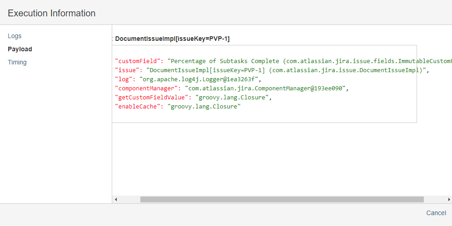Screen dimensions: 452x226
Task: Click the Cancel link
Action: 436,213
